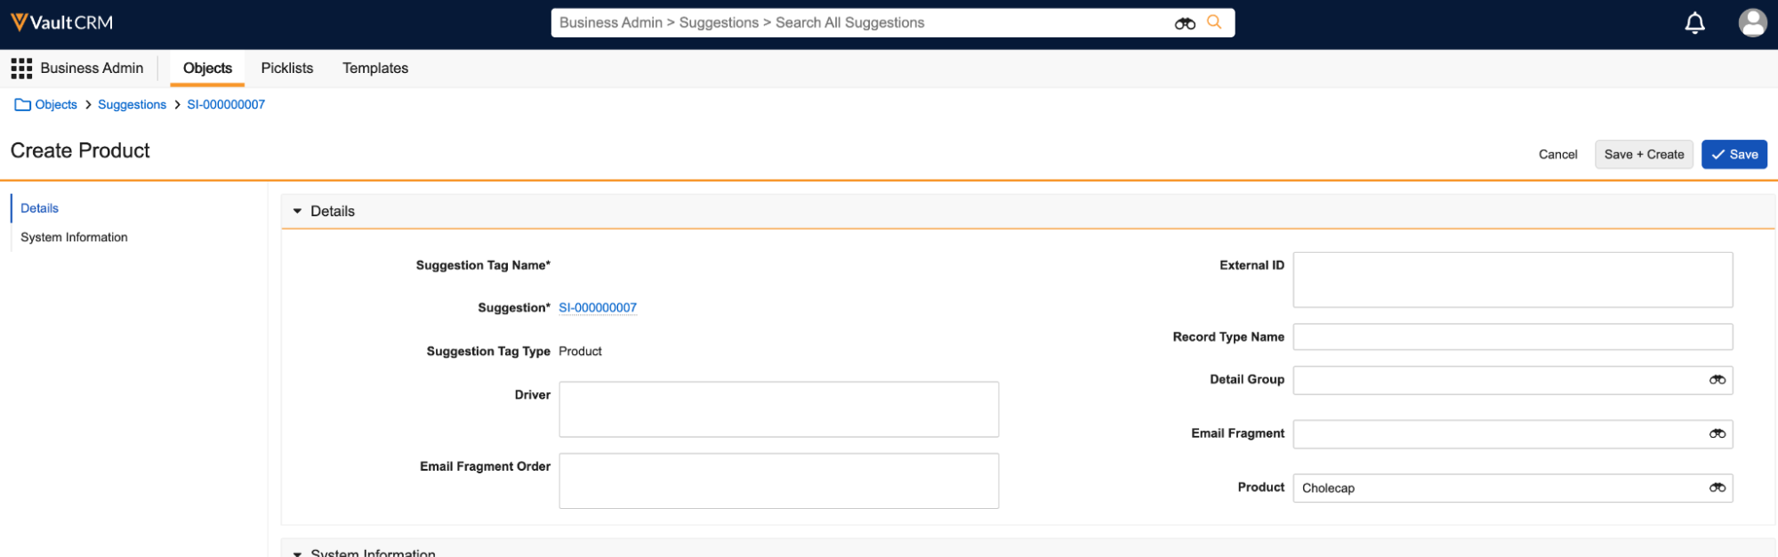Open Email Fragment lookup binoculars
1778x557 pixels.
coord(1717,434)
